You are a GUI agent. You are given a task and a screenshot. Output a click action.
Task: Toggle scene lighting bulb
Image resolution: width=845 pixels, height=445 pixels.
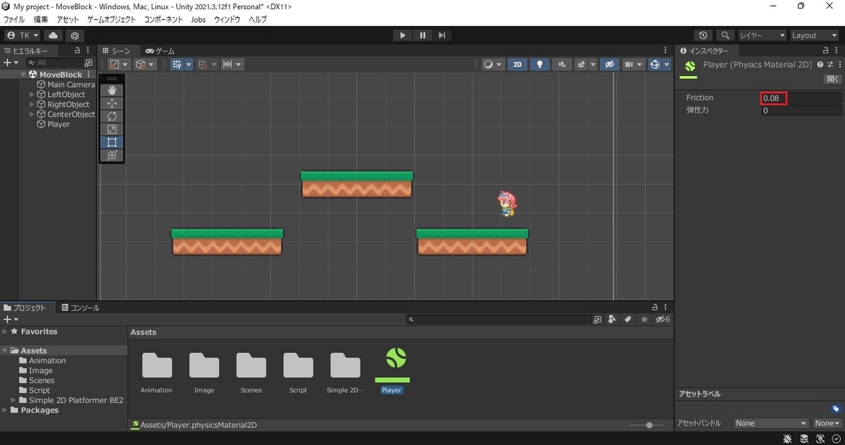tap(539, 64)
